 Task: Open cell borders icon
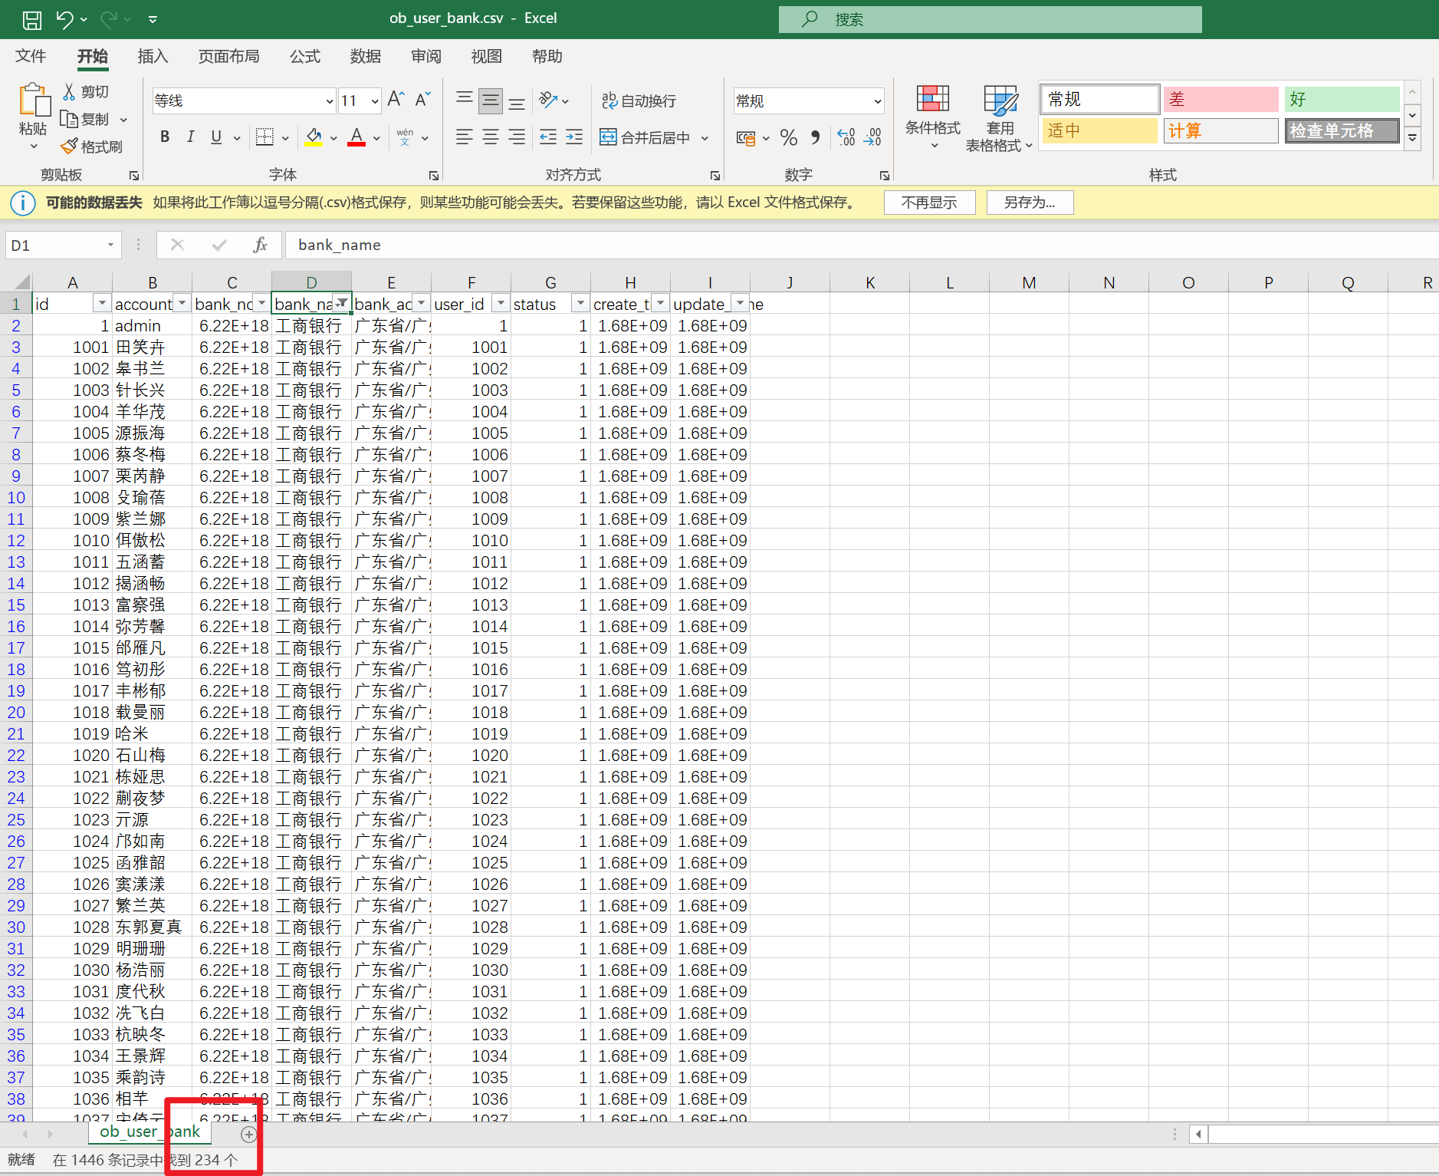tap(264, 137)
